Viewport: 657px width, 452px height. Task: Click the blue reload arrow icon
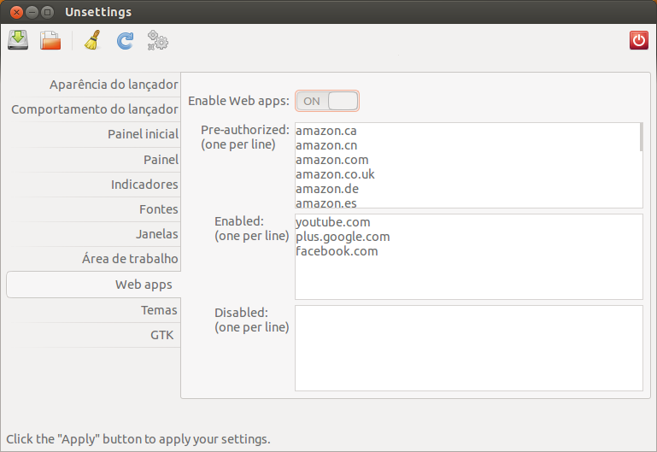[x=125, y=41]
